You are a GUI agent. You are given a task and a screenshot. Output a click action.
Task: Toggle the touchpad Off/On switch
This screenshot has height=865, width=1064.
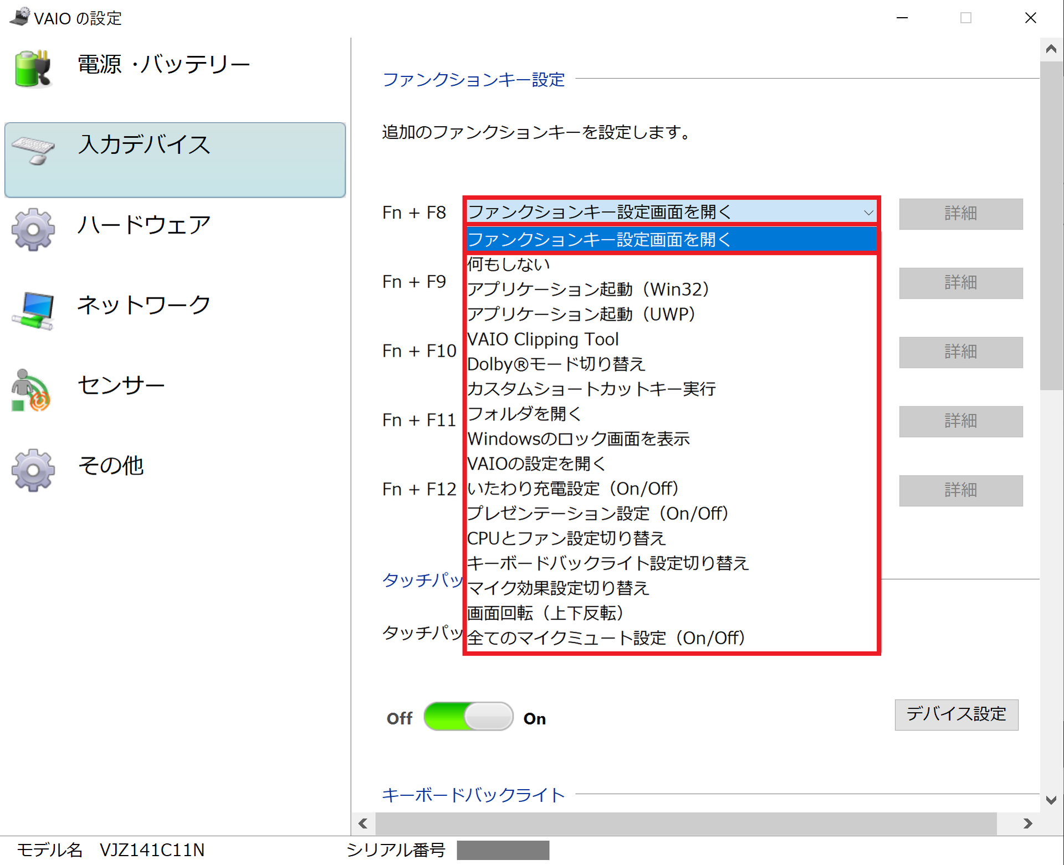click(x=468, y=717)
